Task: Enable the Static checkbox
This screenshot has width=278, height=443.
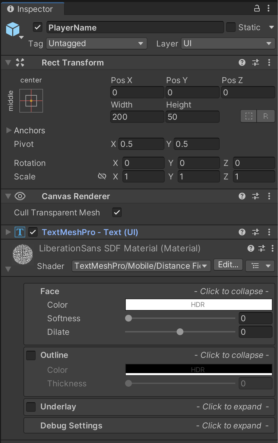Action: click(231, 27)
